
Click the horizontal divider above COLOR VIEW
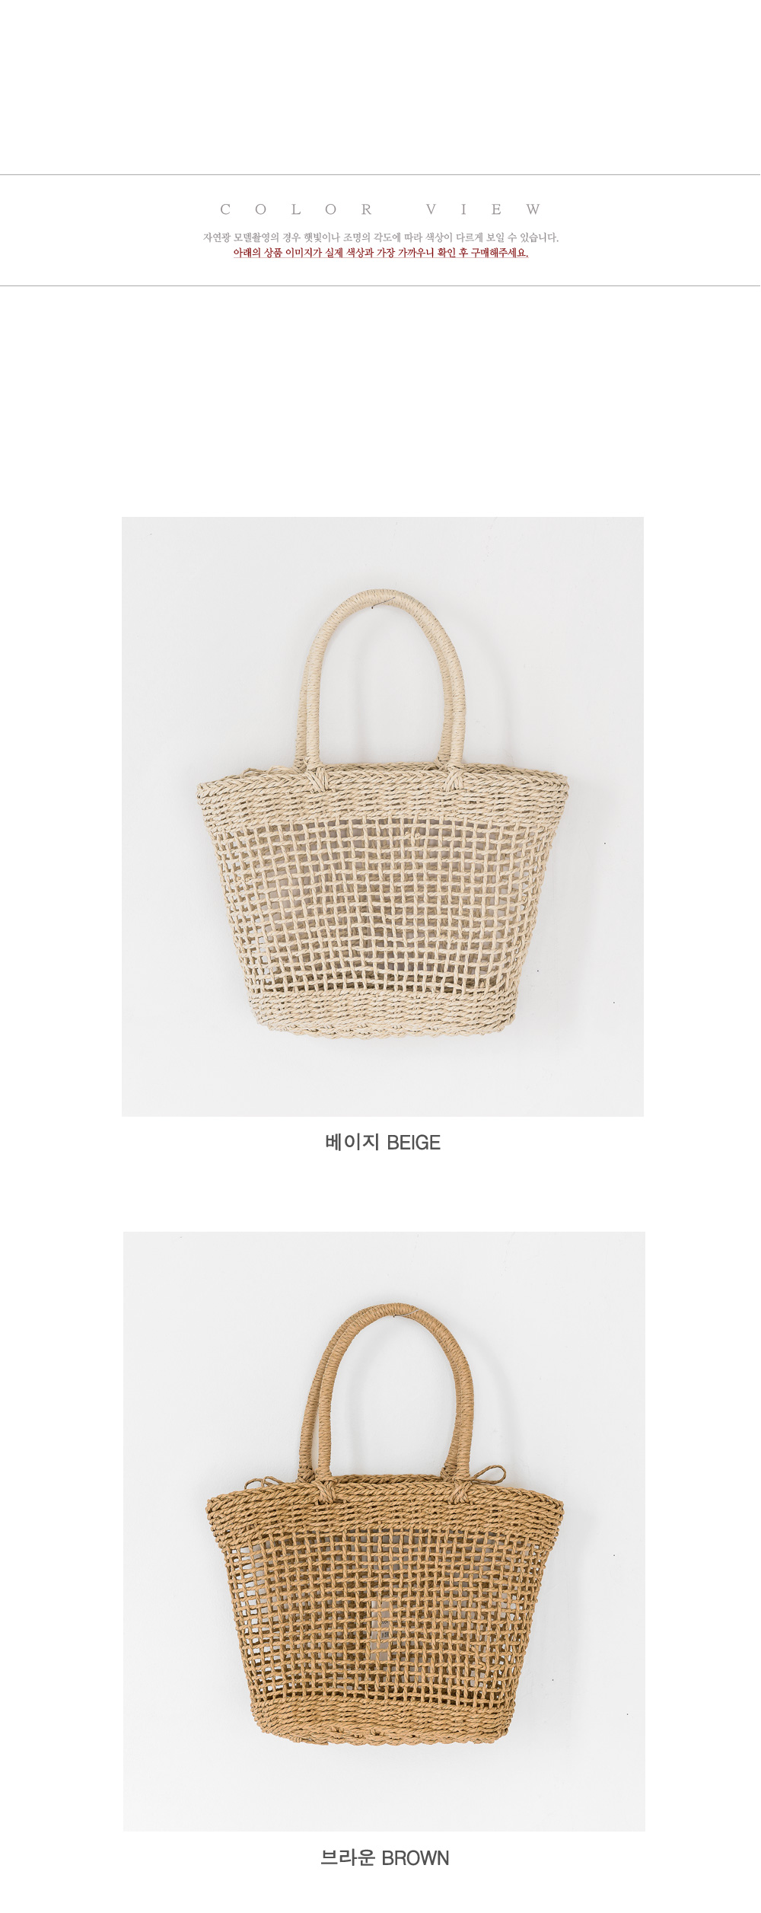[380, 174]
